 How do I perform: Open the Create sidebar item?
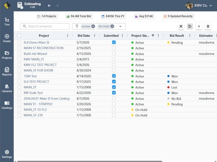pos(7,38)
